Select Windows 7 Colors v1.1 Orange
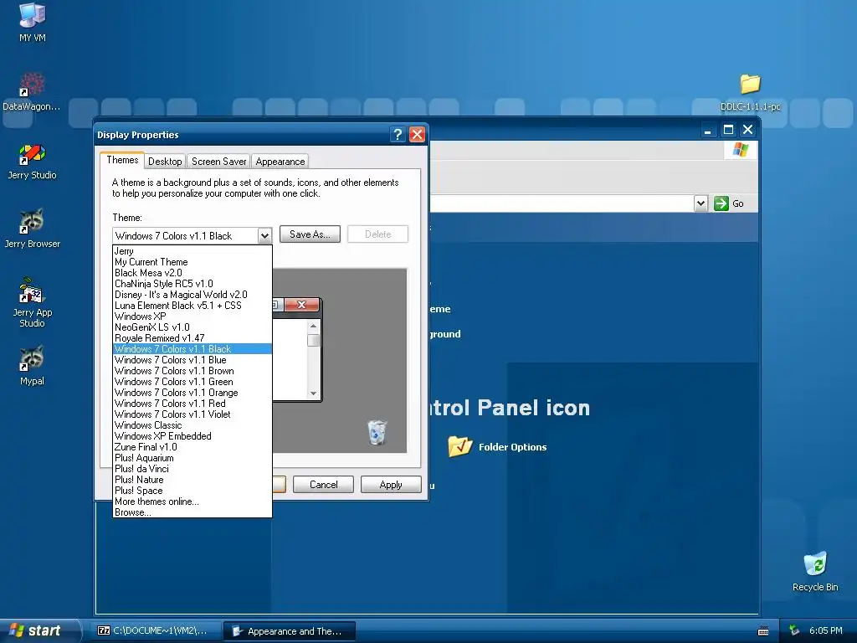The image size is (857, 643). (192, 393)
